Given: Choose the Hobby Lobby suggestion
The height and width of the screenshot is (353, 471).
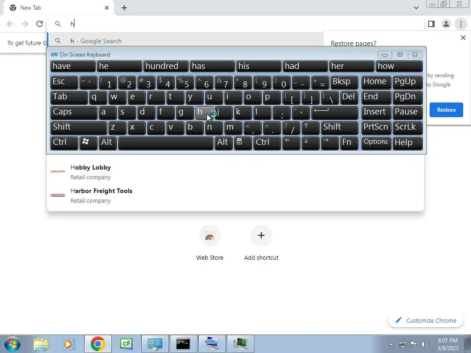Looking at the screenshot, I should (235, 172).
